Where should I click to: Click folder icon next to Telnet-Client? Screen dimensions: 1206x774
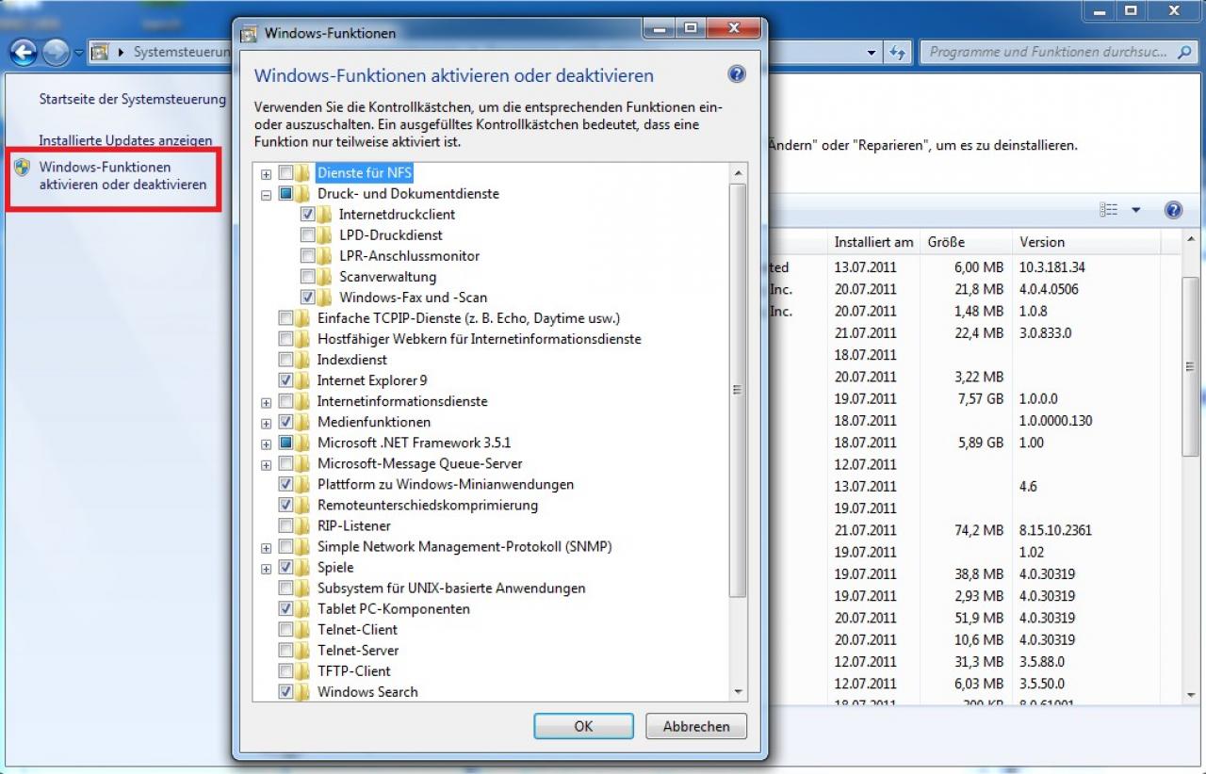(301, 629)
